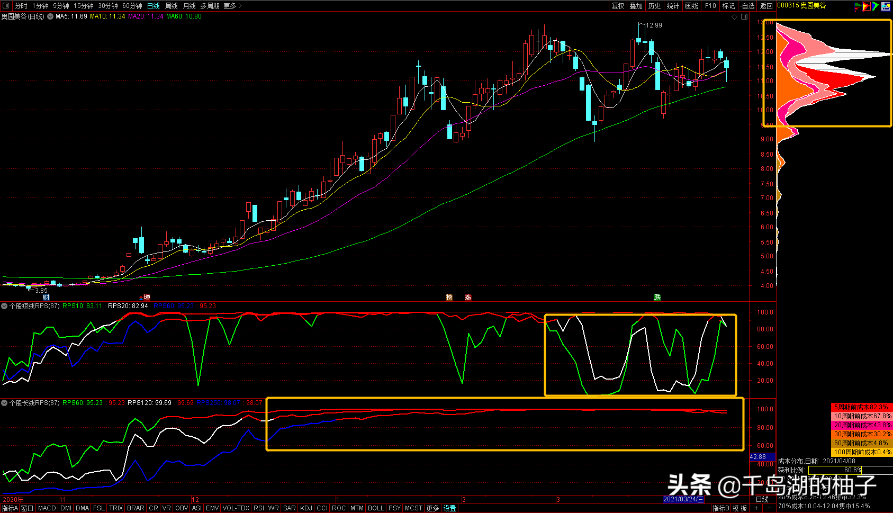The image size is (893, 513).
Task: Toggle the right side panel icon beside the diamond
Action: pyautogui.click(x=744, y=17)
